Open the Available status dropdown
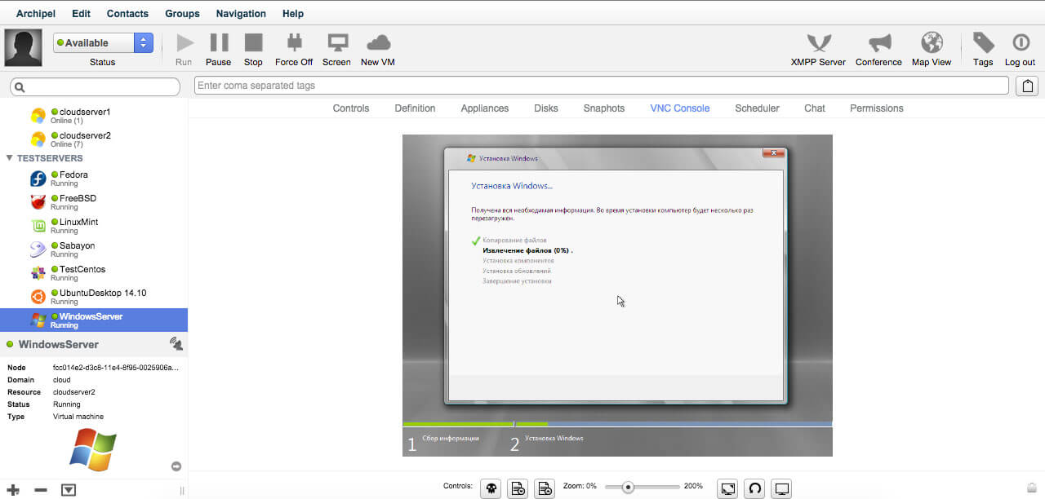The height and width of the screenshot is (499, 1045). point(143,43)
